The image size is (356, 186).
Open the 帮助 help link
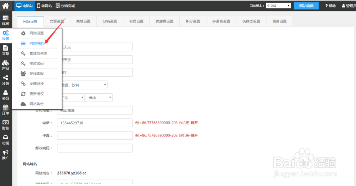pyautogui.click(x=330, y=6)
